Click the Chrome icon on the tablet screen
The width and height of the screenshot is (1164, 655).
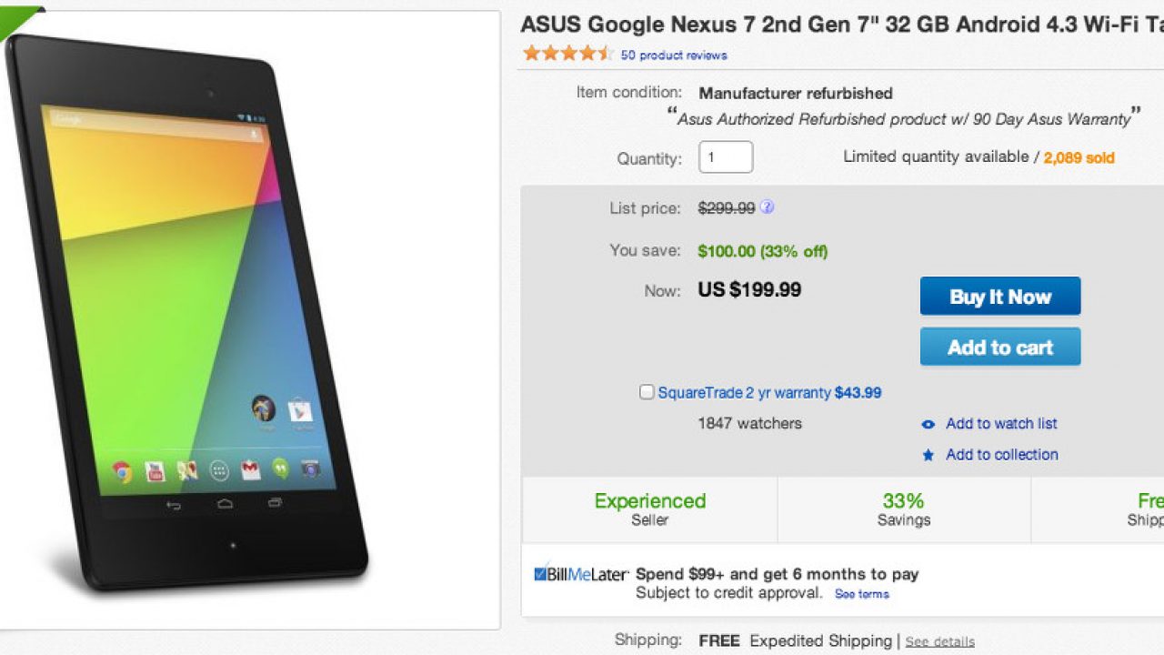[122, 471]
